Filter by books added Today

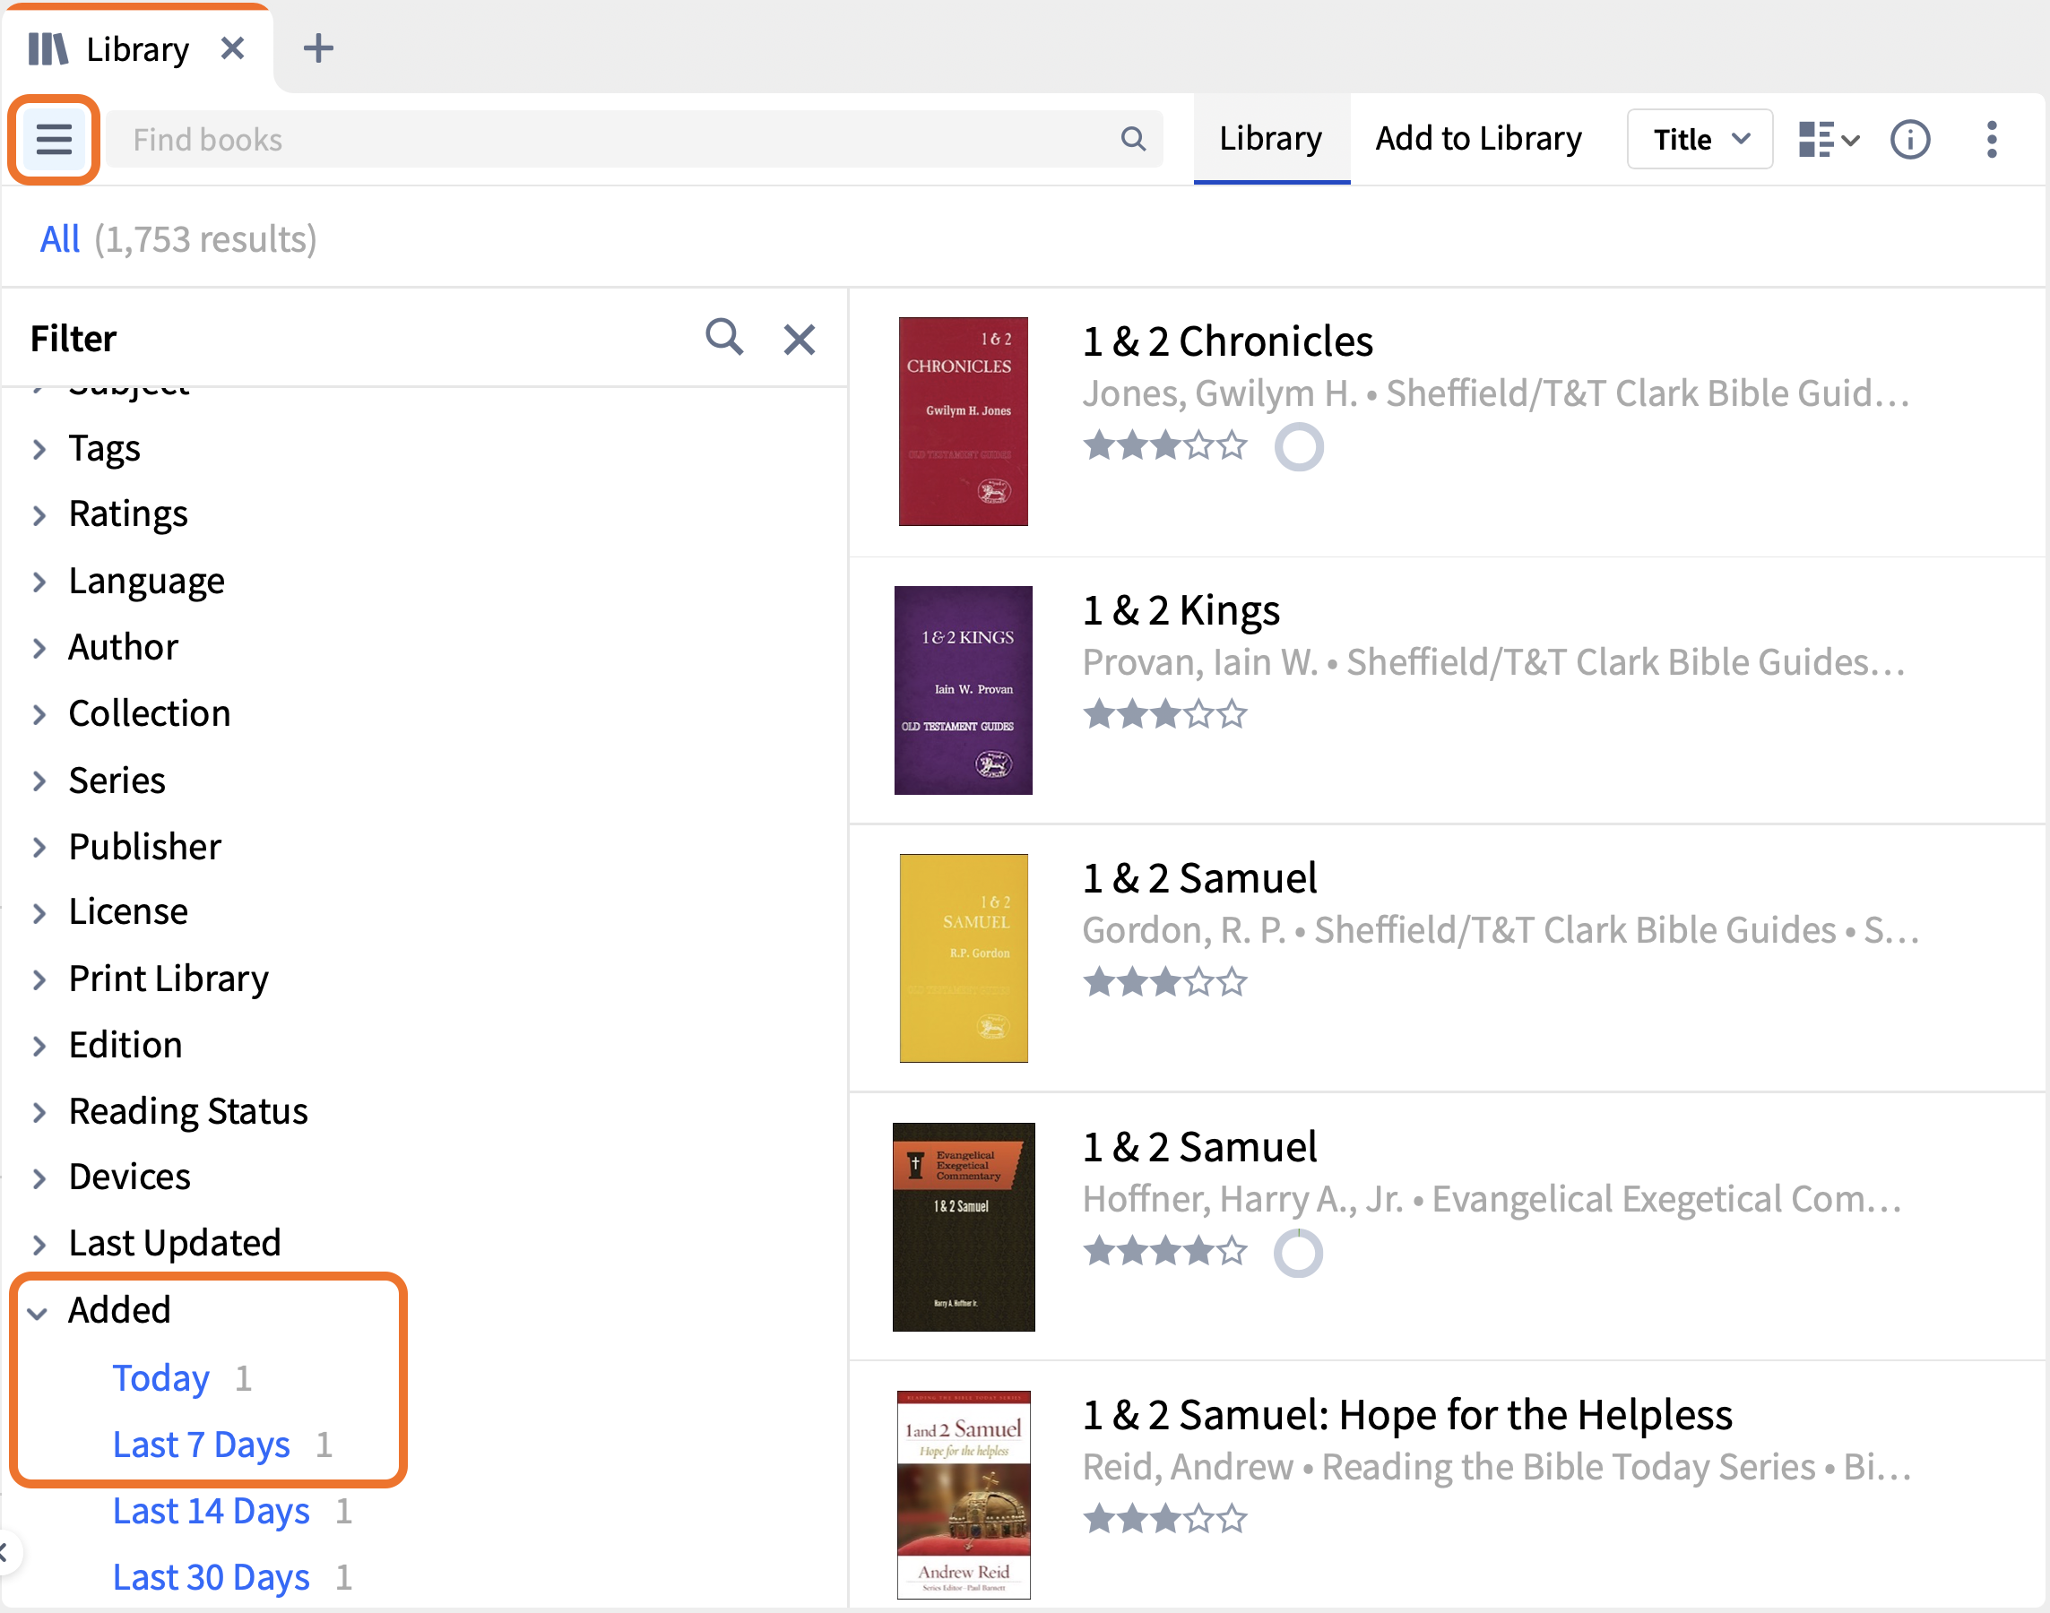click(160, 1379)
